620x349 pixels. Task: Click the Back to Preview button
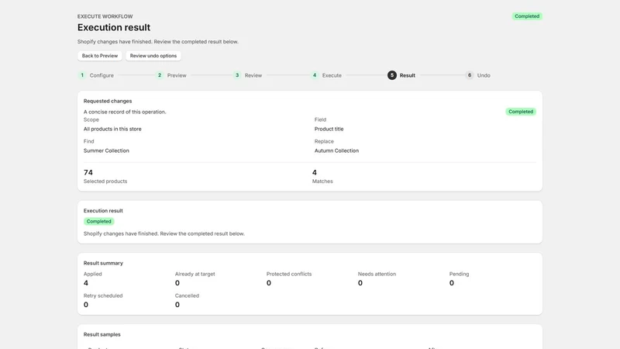tap(100, 56)
